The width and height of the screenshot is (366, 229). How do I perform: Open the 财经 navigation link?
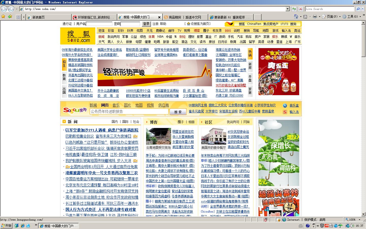[182, 37]
